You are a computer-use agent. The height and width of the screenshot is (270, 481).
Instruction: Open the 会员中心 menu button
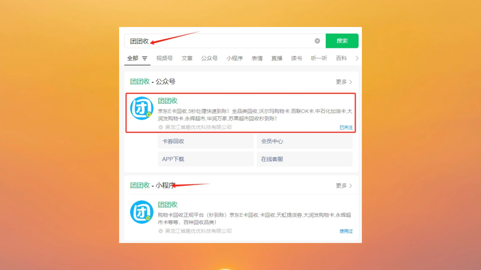click(305, 141)
